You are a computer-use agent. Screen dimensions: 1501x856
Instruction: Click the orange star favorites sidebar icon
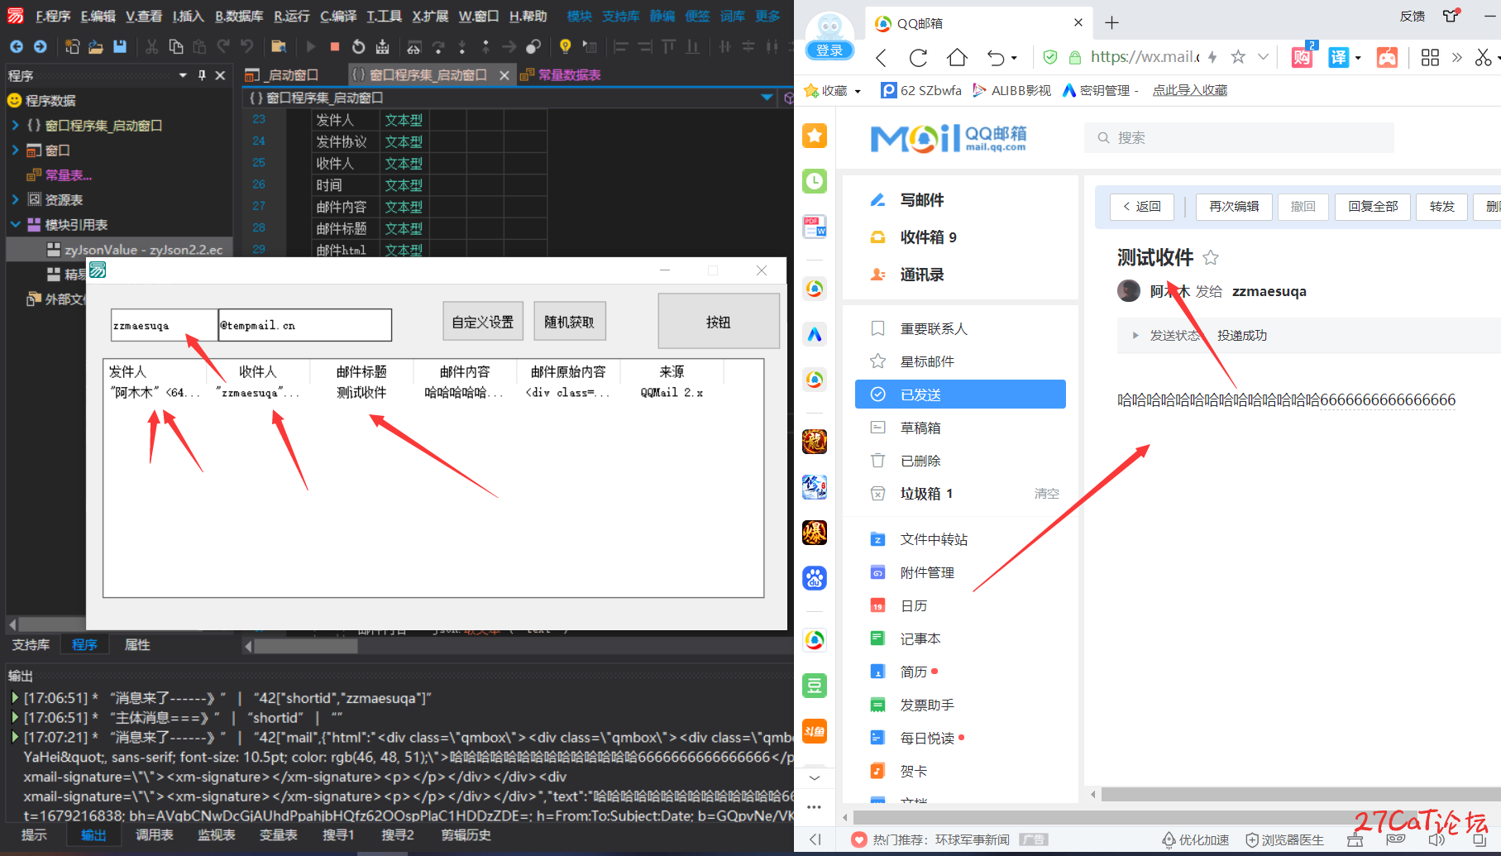815,136
